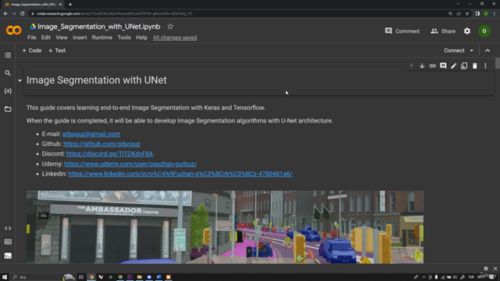Open the grboguz@gmail.com email link
The width and height of the screenshot is (500, 281).
point(91,134)
